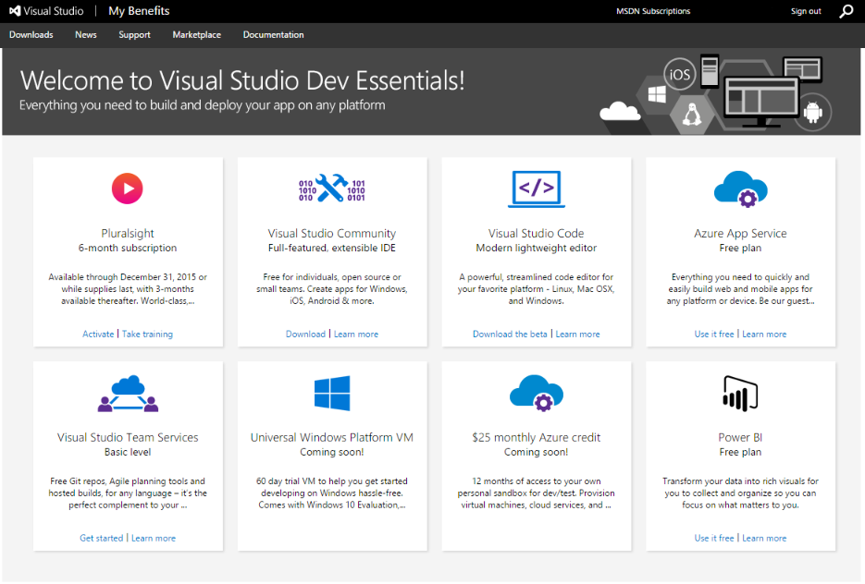Click the Visual Studio logo icon
Image resolution: width=865 pixels, height=584 pixels.
[15, 11]
